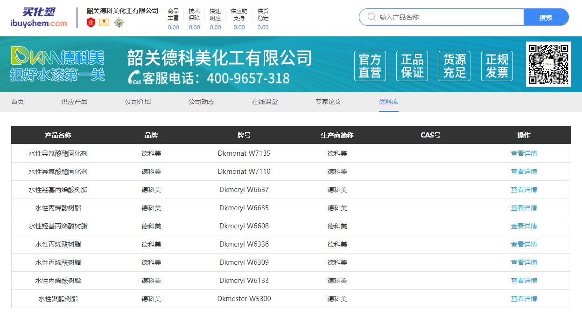Click the ibuychem.com site logo

pos(39,17)
